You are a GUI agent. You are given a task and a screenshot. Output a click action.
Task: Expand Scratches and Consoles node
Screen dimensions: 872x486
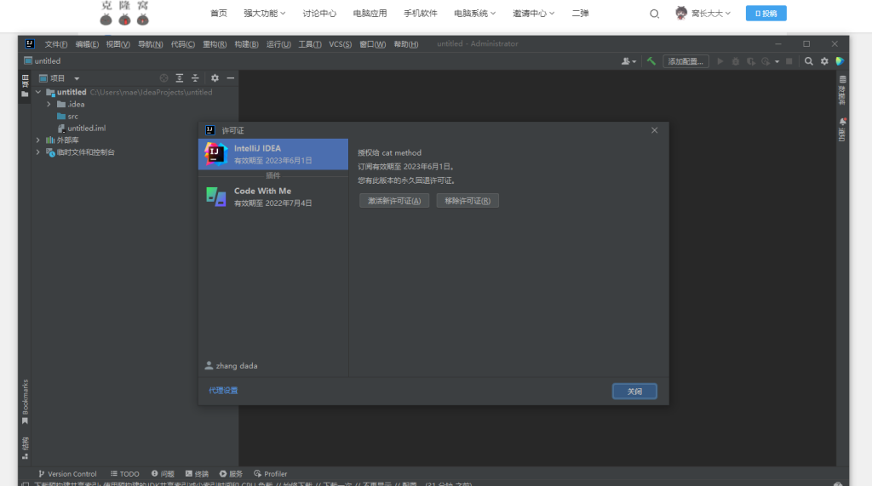(38, 152)
